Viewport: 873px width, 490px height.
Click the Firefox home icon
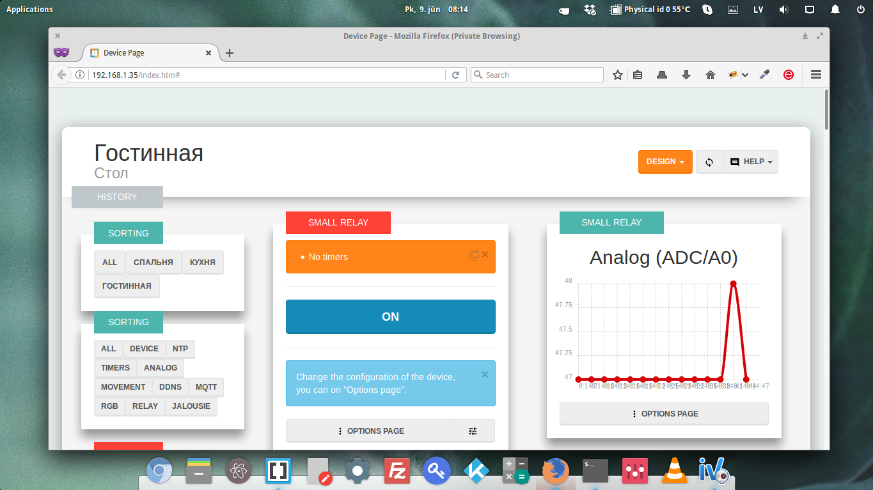click(710, 75)
